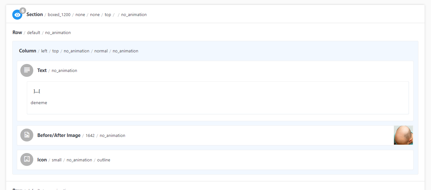The height and width of the screenshot is (190, 431).
Task: Click the Text element paragraph icon
Action: [27, 70]
